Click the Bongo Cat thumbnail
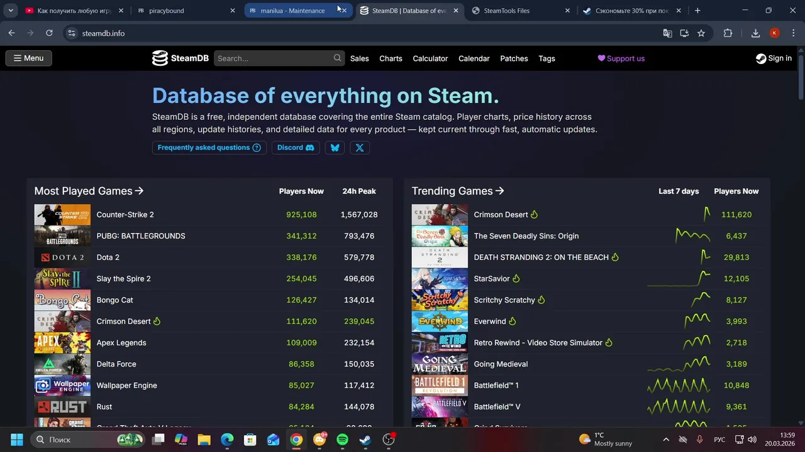The width and height of the screenshot is (805, 452). (x=62, y=300)
